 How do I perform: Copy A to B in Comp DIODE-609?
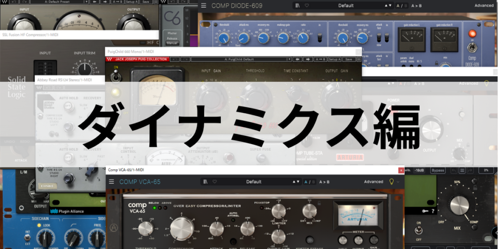pyautogui.click(x=416, y=5)
